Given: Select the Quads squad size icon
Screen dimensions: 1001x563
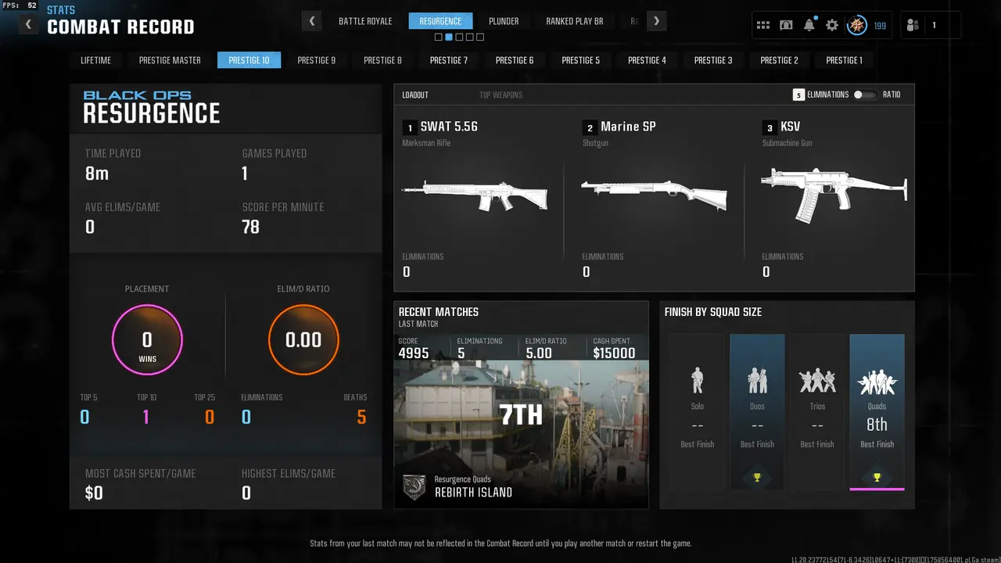Looking at the screenshot, I should pos(877,382).
